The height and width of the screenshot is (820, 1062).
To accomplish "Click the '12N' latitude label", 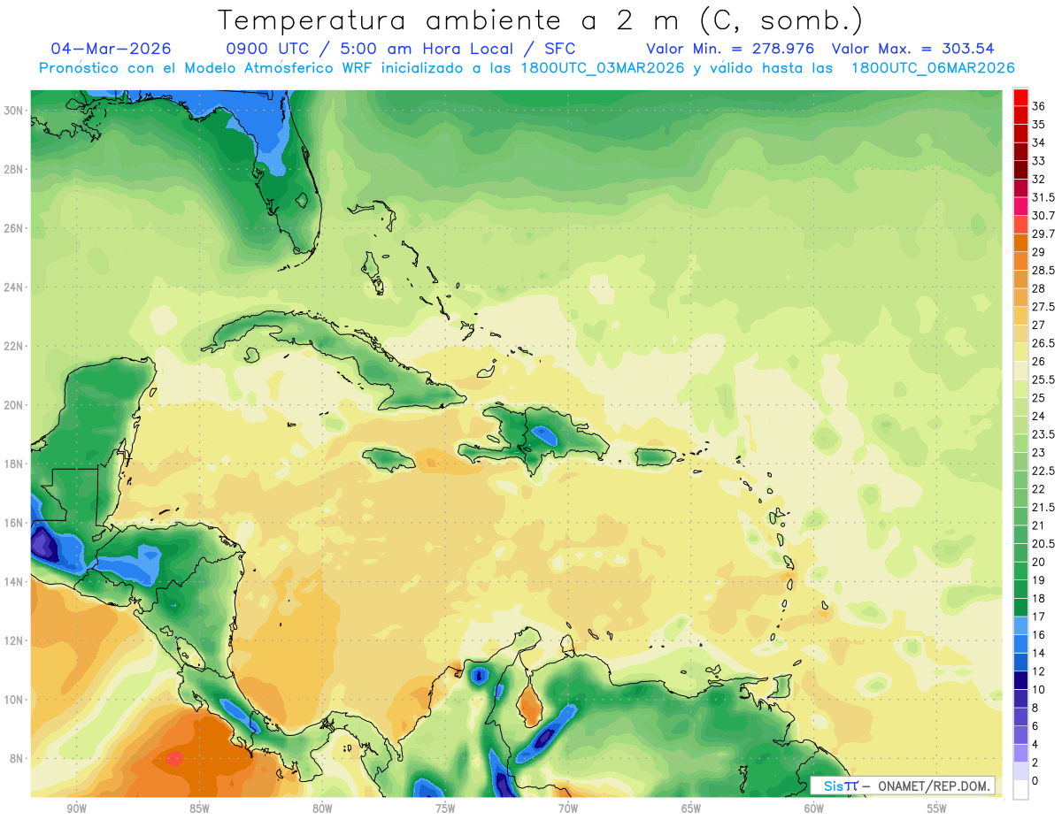I will pos(13,640).
